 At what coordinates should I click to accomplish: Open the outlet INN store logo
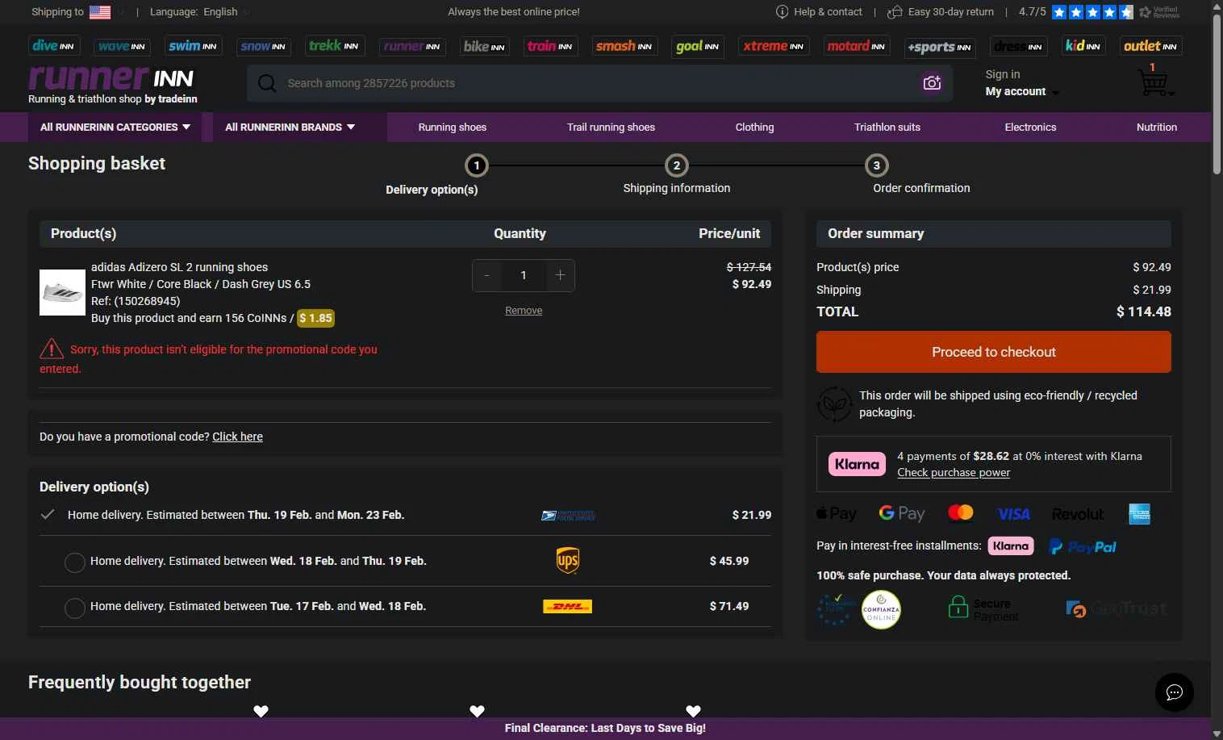[1151, 46]
